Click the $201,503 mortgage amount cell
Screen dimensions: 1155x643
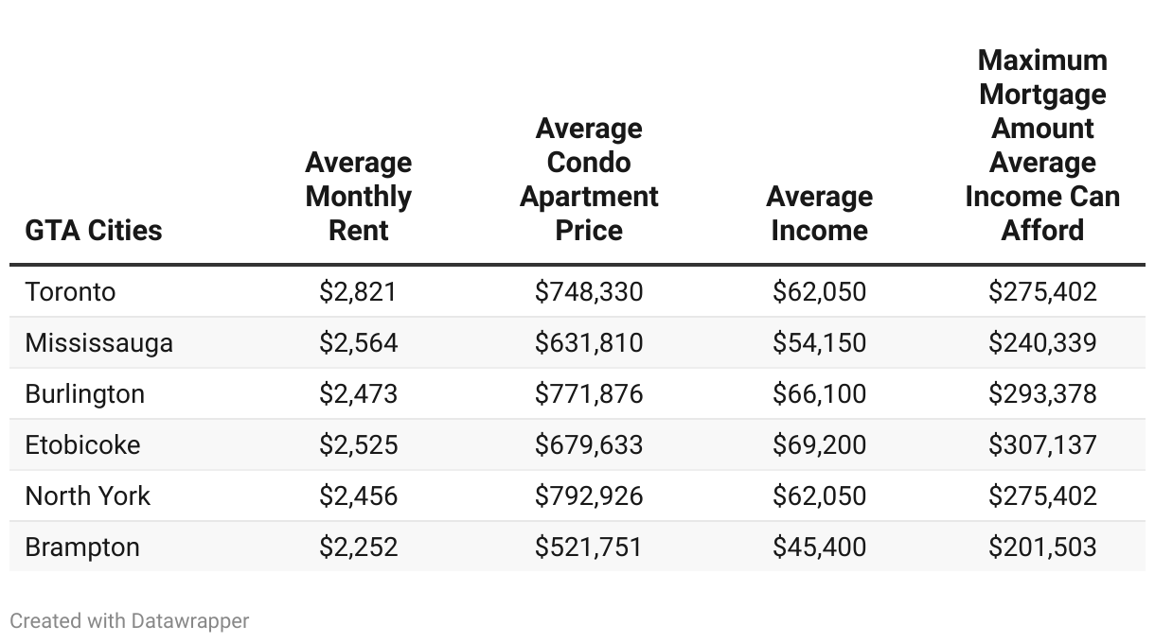click(1042, 547)
